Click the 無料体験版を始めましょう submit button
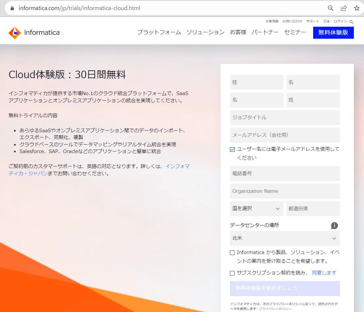Image resolution: width=364 pixels, height=312 pixels. [285, 288]
